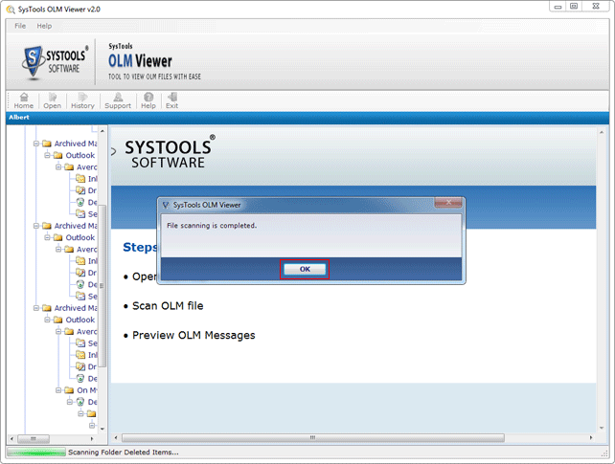Image resolution: width=615 pixels, height=464 pixels.
Task: Click the status bar resize grip
Action: click(x=604, y=453)
